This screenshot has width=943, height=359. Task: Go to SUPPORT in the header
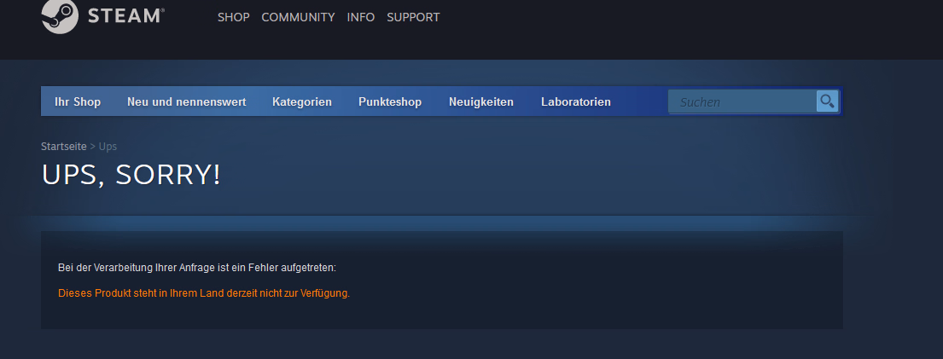pyautogui.click(x=413, y=17)
